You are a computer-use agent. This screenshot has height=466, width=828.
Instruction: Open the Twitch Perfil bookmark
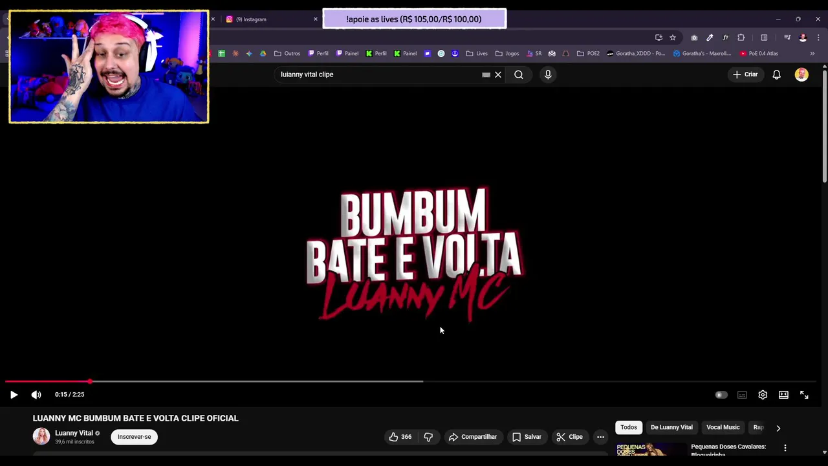[x=318, y=54]
